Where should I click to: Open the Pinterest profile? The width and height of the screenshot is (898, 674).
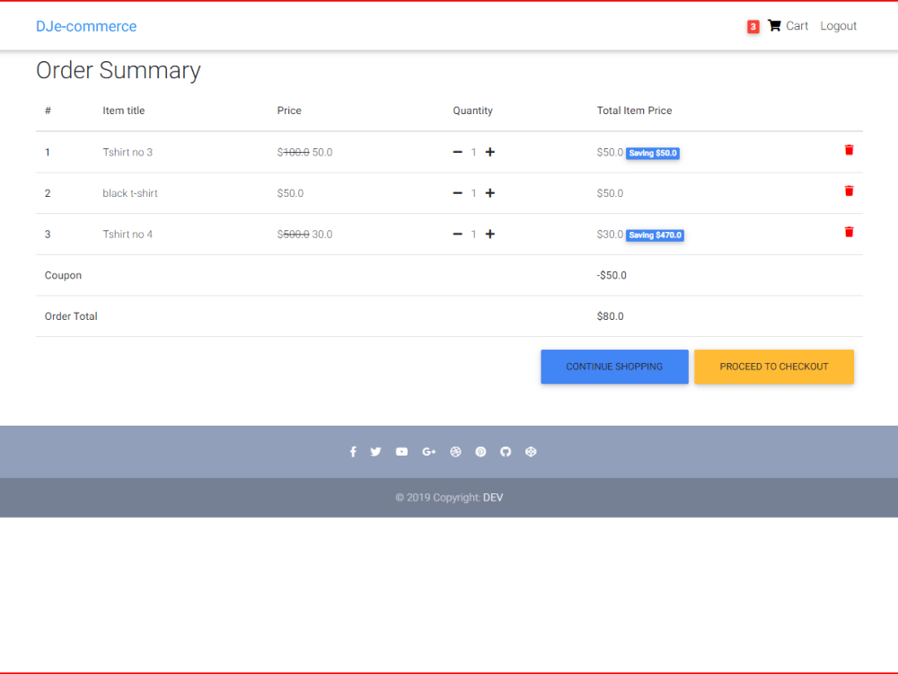point(480,451)
